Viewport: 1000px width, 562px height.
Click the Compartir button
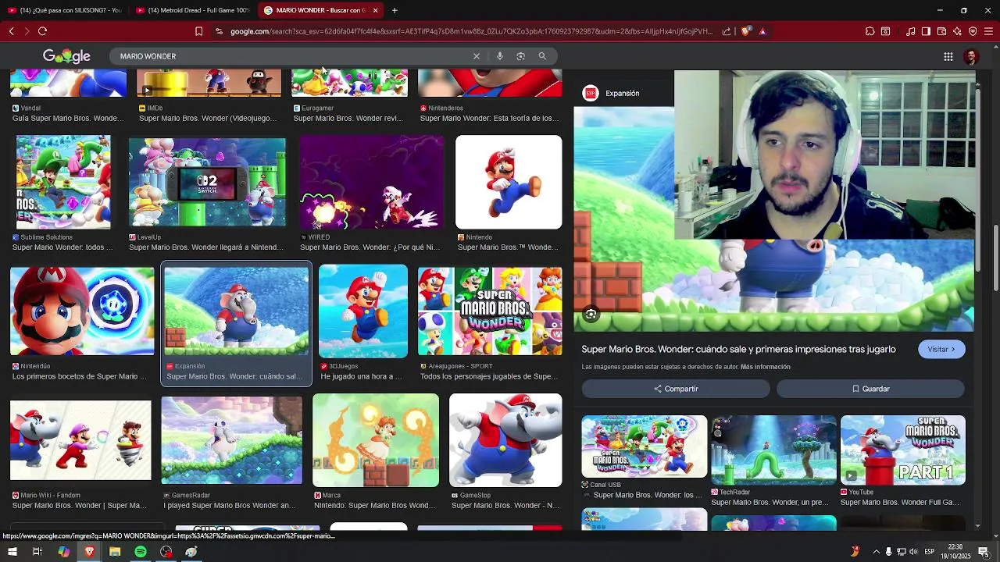pyautogui.click(x=676, y=389)
